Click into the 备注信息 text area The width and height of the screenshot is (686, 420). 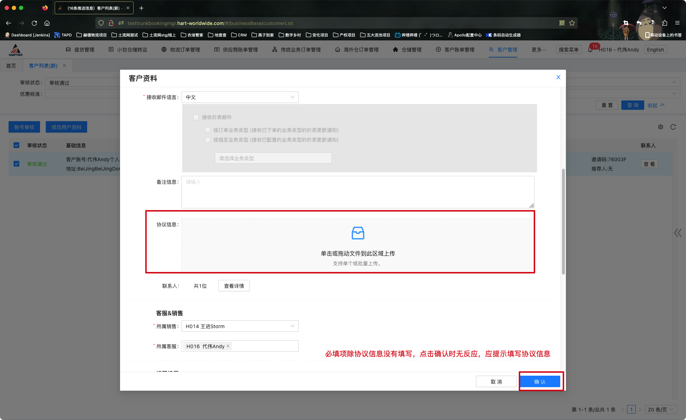(357, 192)
